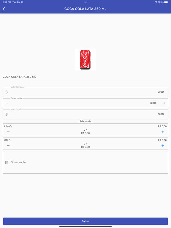Focus the Valor Unitário field showing 3,00

85,92
